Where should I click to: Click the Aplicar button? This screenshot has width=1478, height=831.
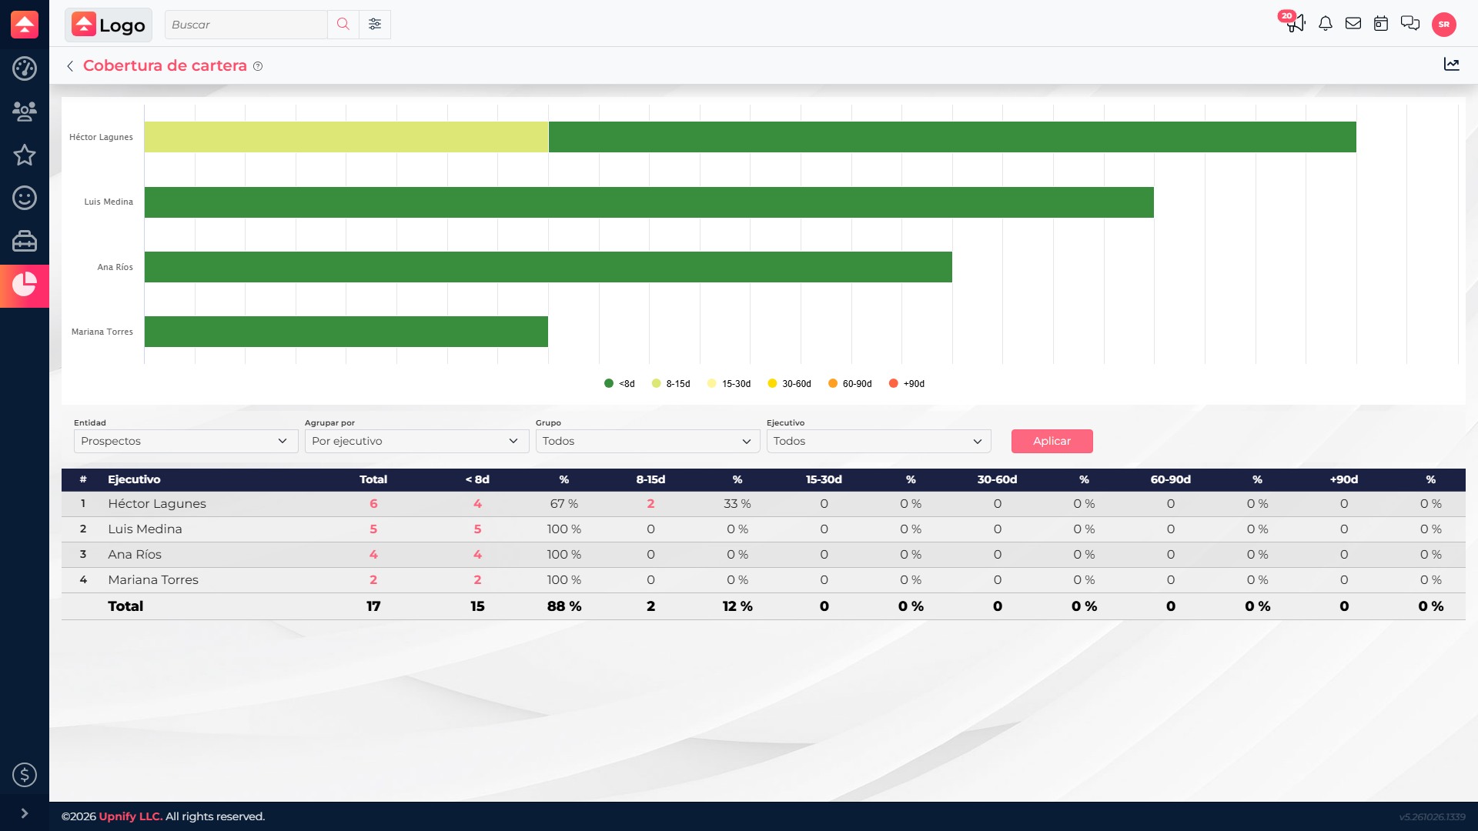click(x=1052, y=441)
